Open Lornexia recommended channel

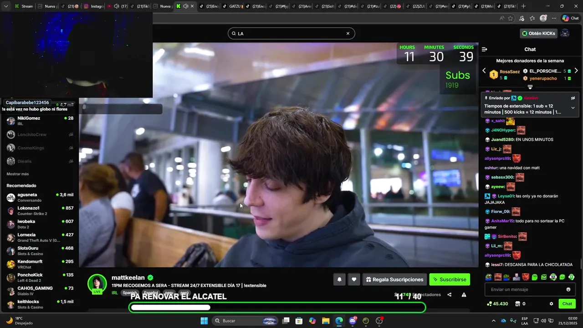coord(40,237)
